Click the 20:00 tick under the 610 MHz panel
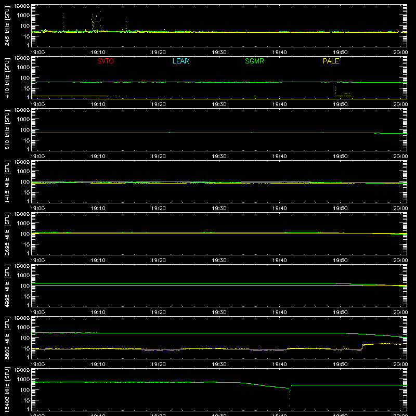This screenshot has width=416, height=416. [x=400, y=157]
